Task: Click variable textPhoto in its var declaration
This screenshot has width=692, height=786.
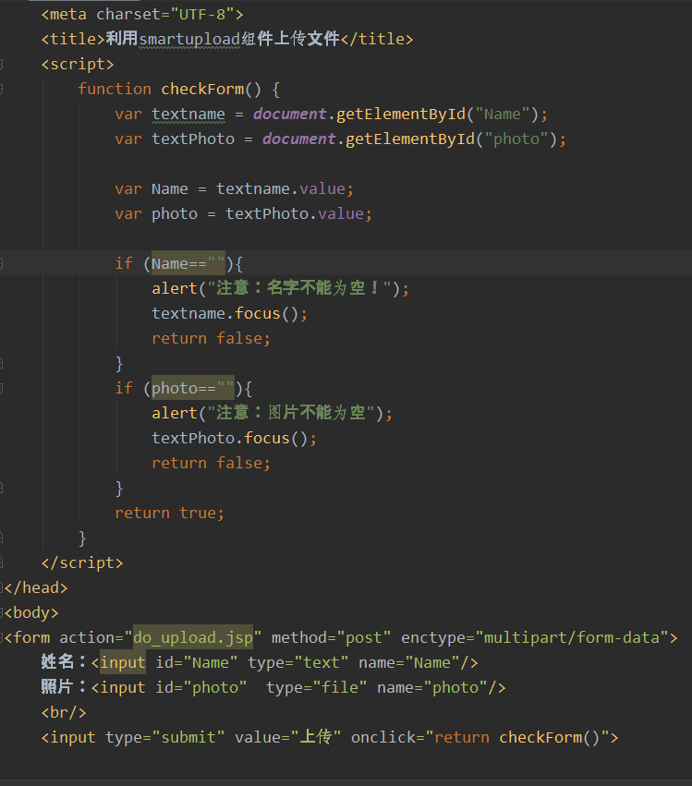Action: click(x=193, y=139)
